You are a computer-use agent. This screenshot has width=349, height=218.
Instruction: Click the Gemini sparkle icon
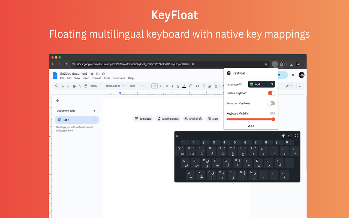293,75
